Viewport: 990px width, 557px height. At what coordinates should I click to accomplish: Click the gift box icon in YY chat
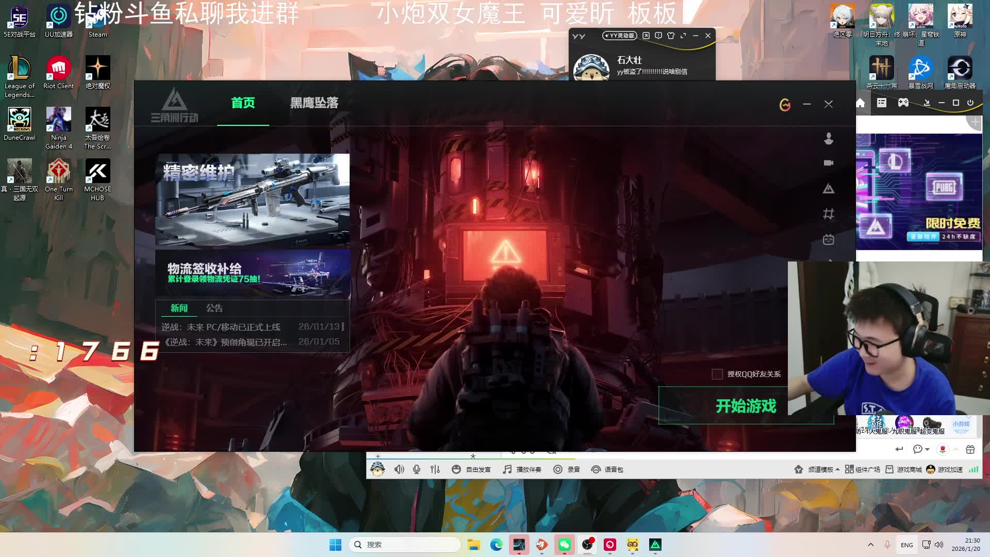(x=970, y=449)
